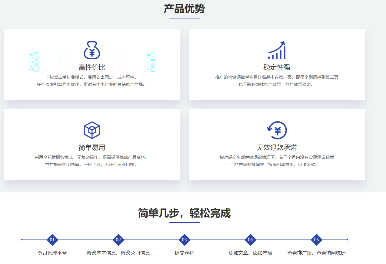Click the 高性价比 card title

92,67
